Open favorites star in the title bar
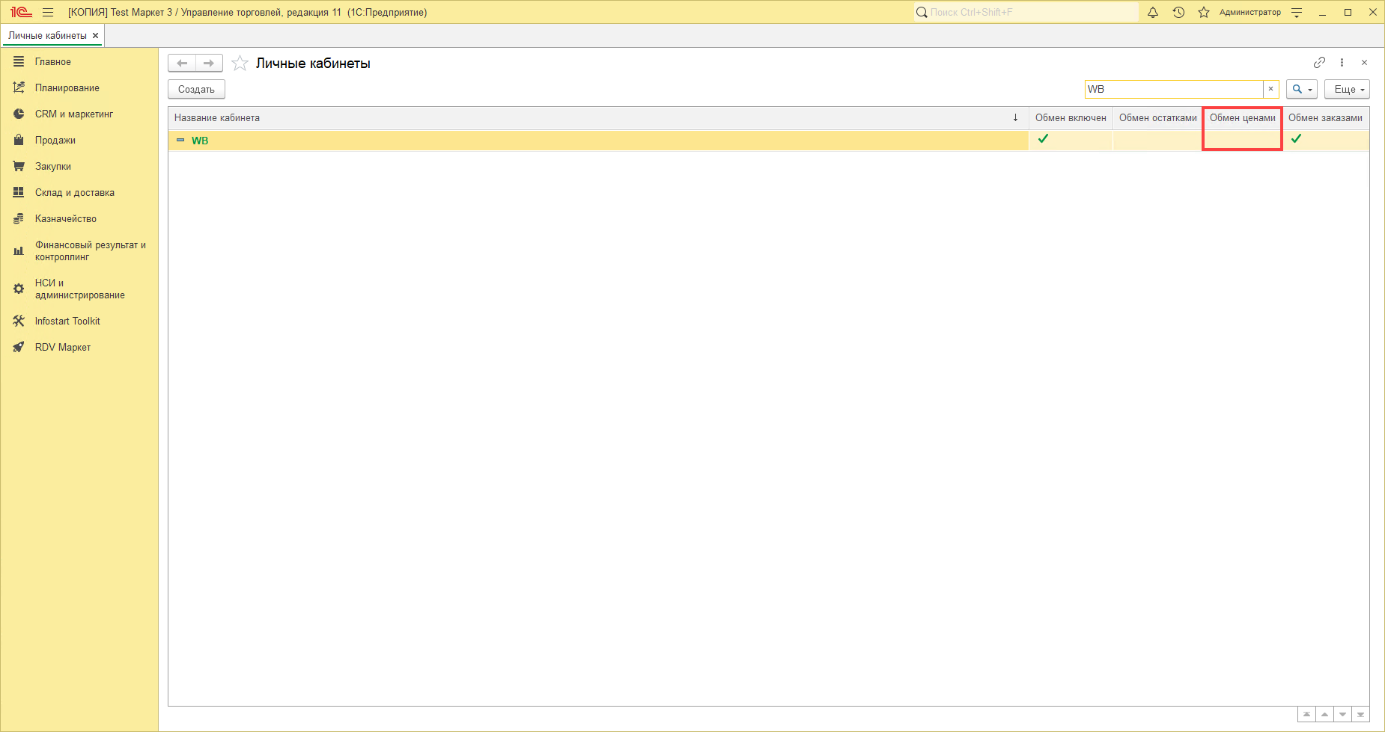This screenshot has height=732, width=1385. pyautogui.click(x=1204, y=12)
